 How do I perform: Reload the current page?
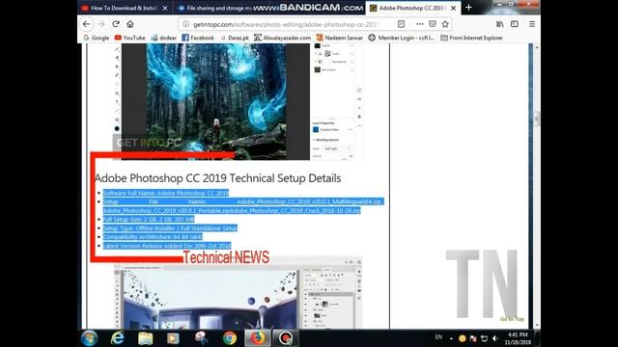(116, 24)
